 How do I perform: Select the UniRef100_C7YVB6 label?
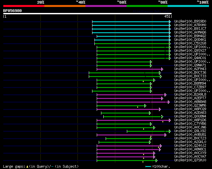coord(190,124)
